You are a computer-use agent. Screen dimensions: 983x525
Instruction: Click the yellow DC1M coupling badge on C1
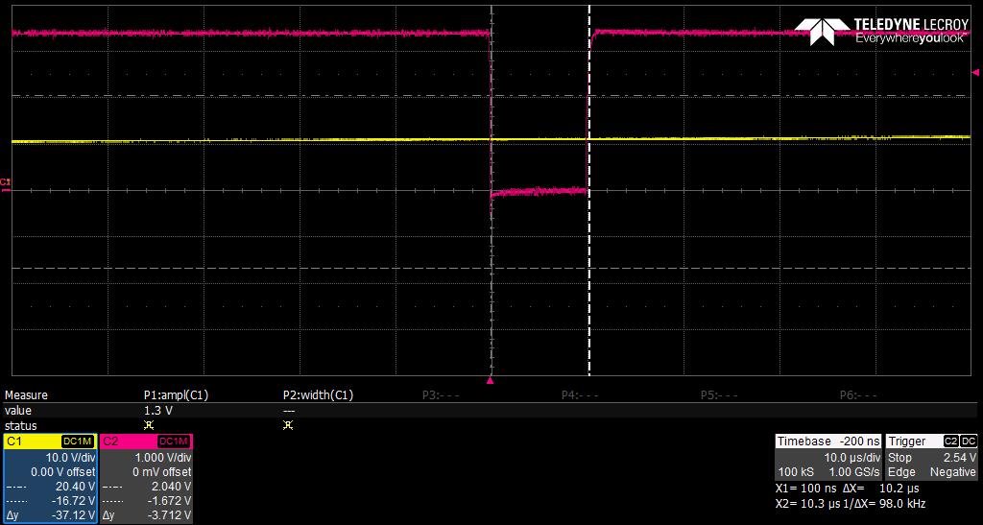pyautogui.click(x=79, y=441)
